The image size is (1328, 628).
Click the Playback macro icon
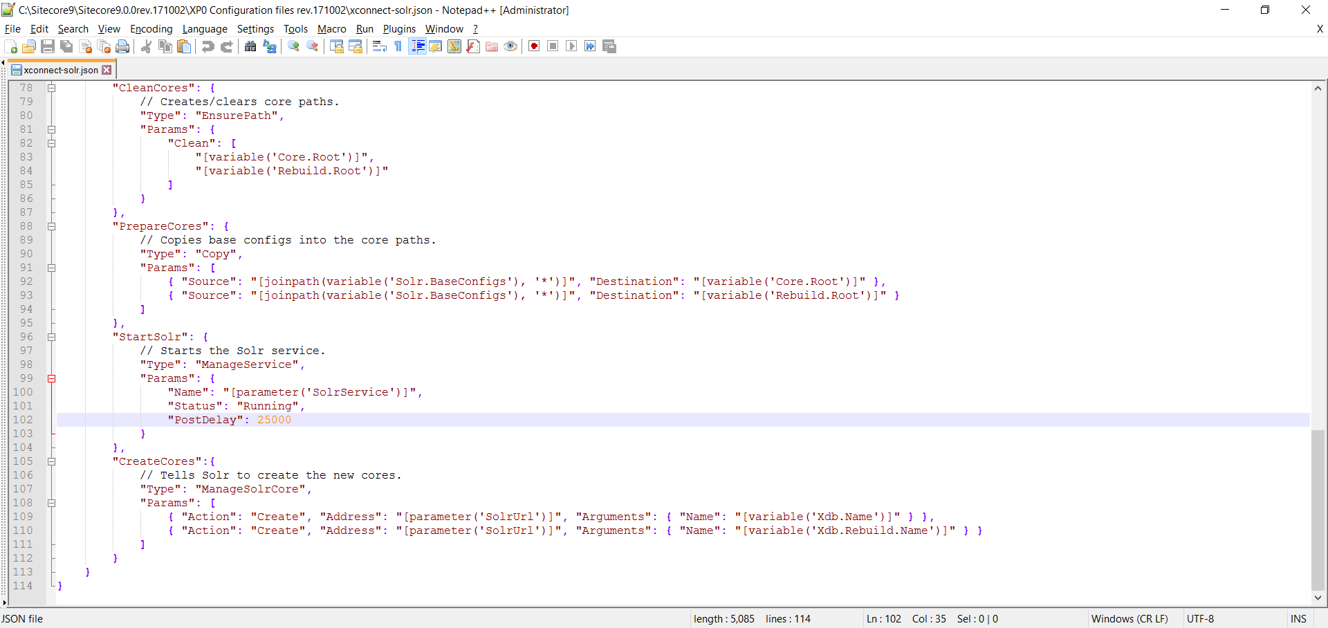571,46
